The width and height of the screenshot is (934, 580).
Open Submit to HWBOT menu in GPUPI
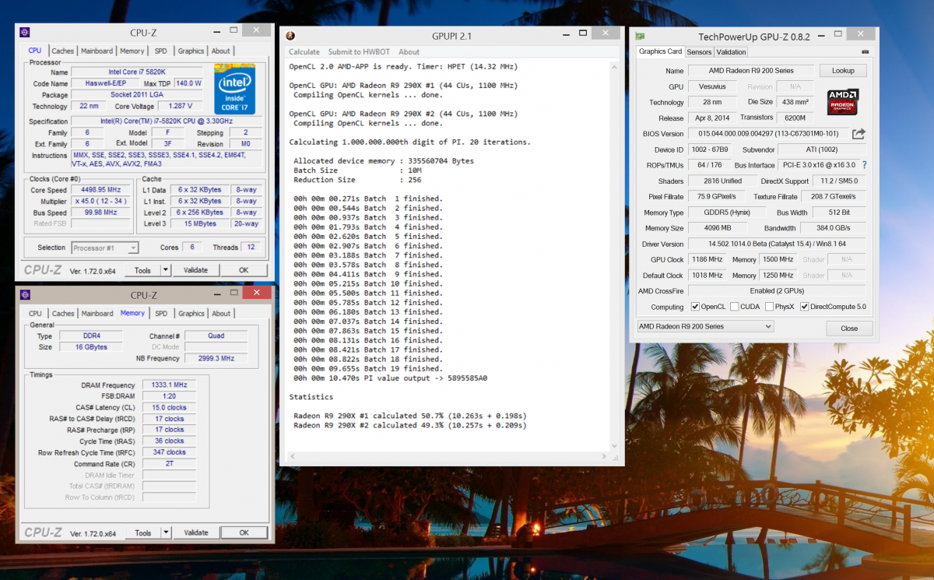(360, 52)
